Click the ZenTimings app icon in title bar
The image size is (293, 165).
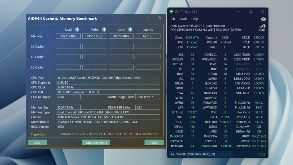point(171,11)
